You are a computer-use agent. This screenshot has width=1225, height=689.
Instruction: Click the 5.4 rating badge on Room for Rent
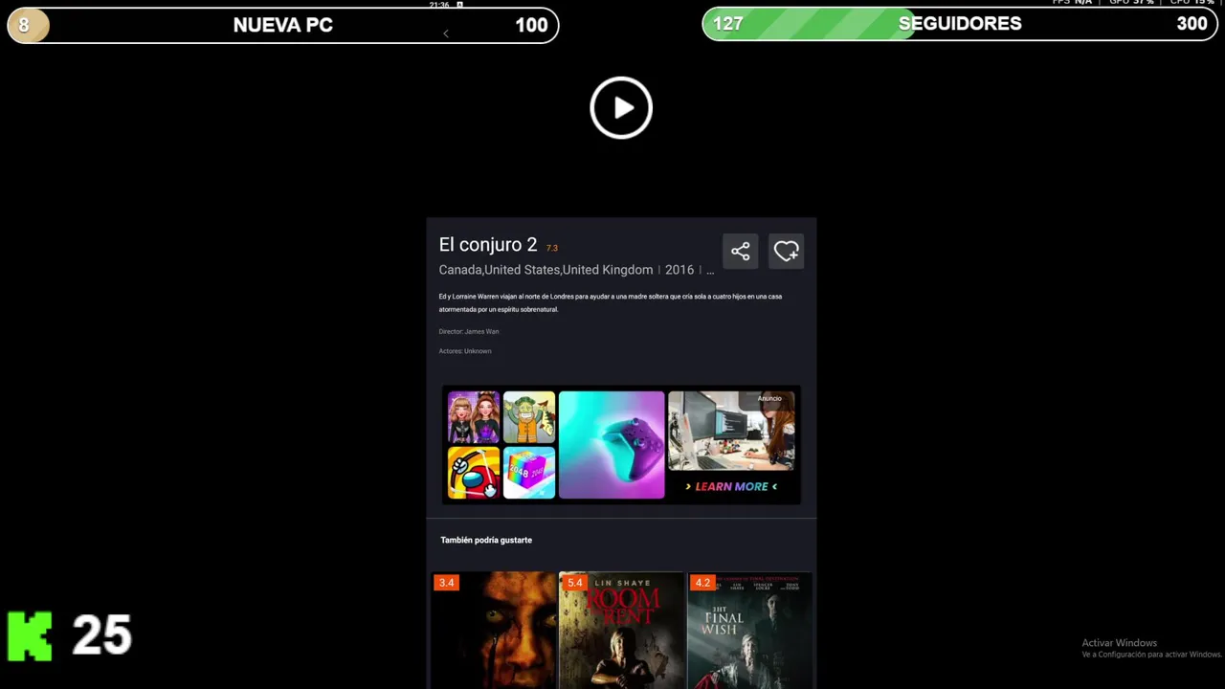tap(574, 582)
